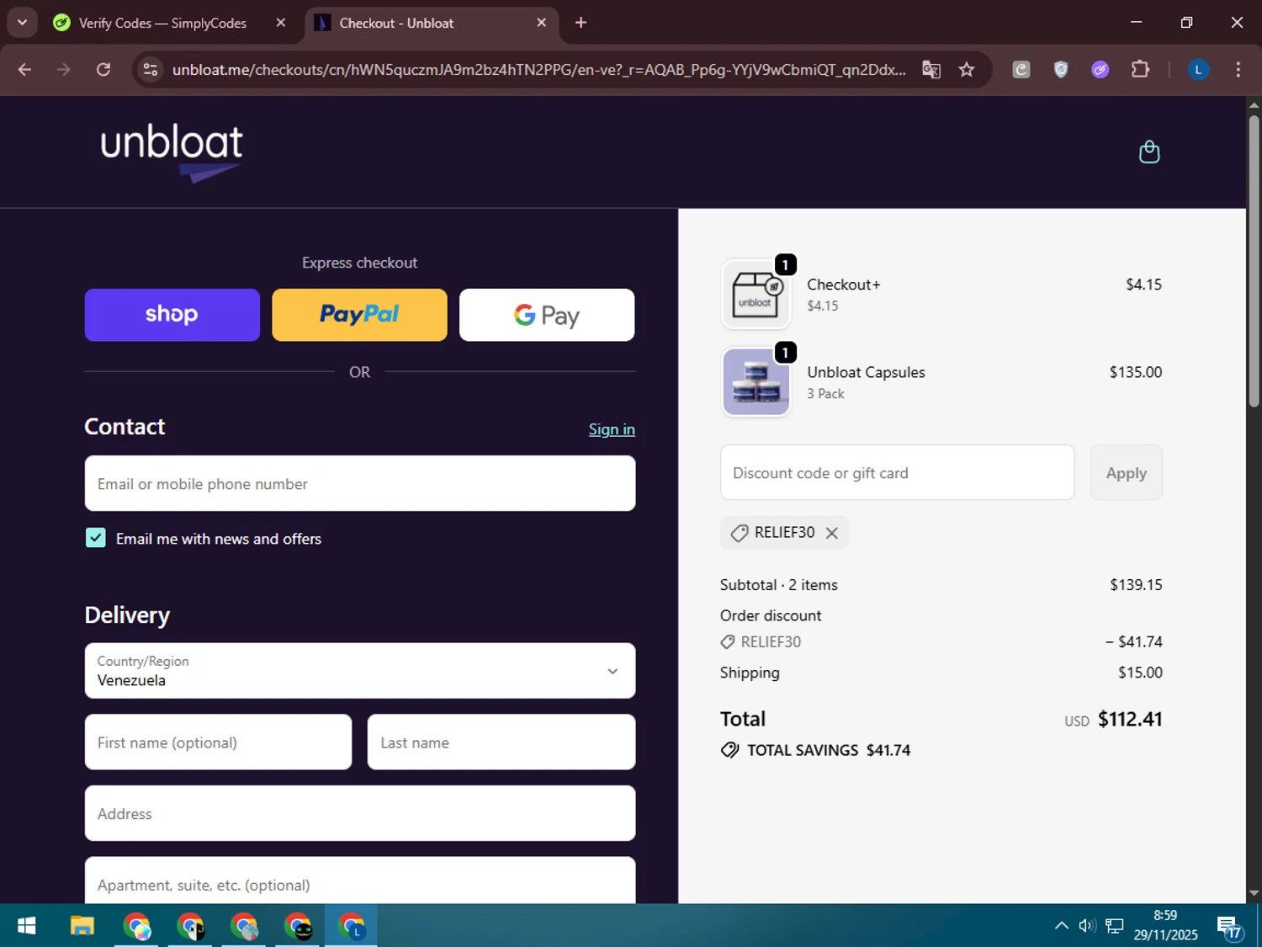Click the browser address bar URL

click(x=538, y=69)
